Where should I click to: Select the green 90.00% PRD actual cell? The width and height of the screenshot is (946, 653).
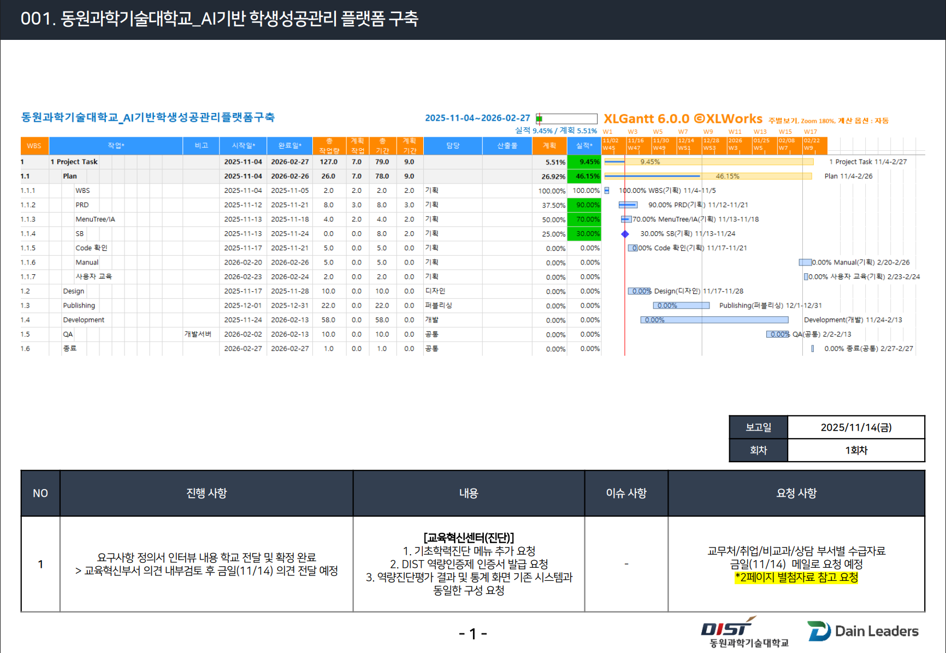coord(584,205)
